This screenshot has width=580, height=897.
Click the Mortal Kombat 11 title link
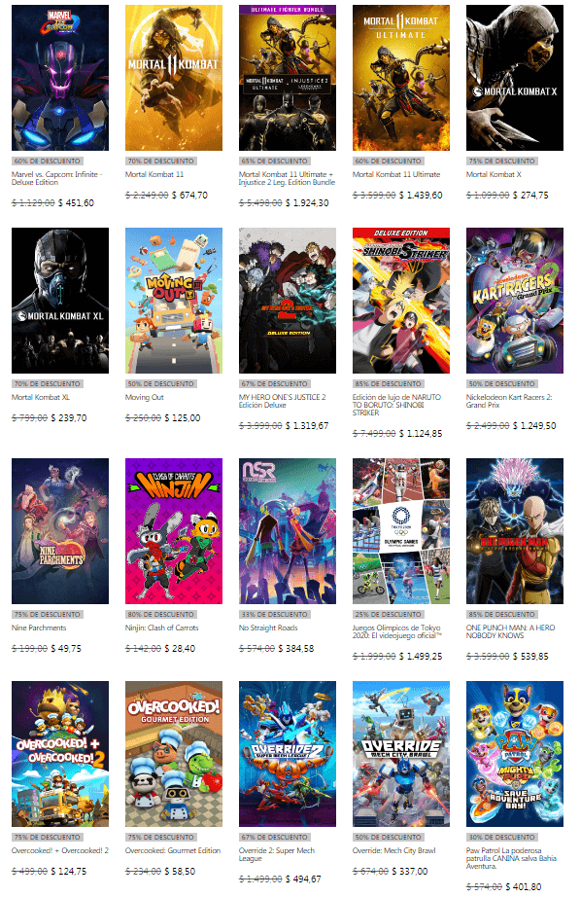click(154, 174)
